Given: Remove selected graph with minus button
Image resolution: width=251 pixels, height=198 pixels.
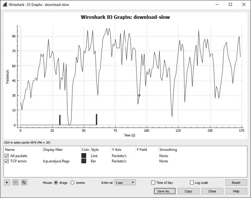Looking at the screenshot, I should pos(15,182).
